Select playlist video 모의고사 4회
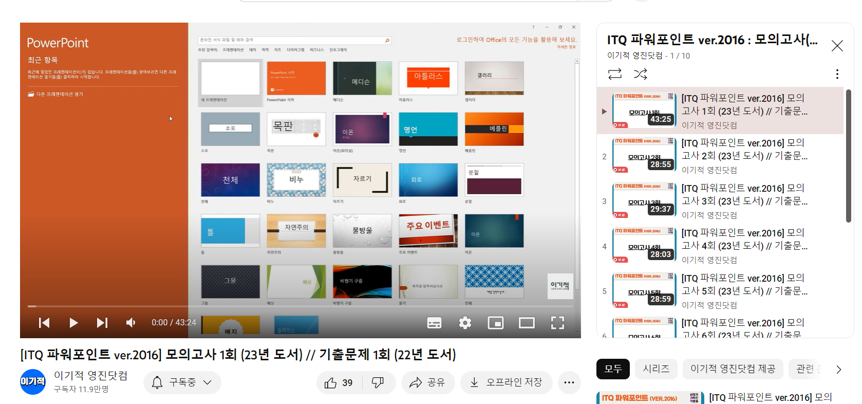 [720, 246]
